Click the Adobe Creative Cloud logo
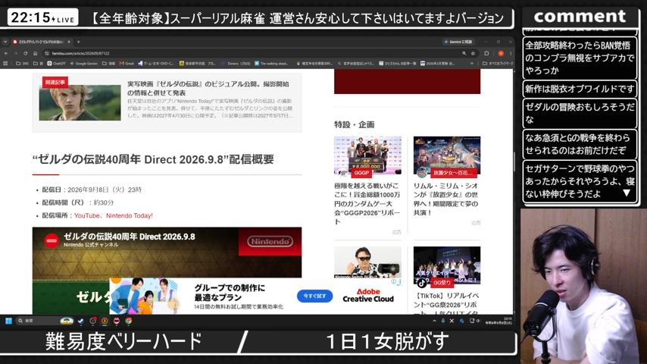This screenshot has height=364, width=647. tap(368, 296)
